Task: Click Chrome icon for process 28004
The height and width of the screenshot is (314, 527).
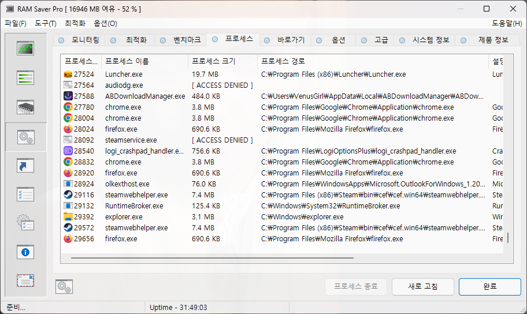Action: click(68, 118)
